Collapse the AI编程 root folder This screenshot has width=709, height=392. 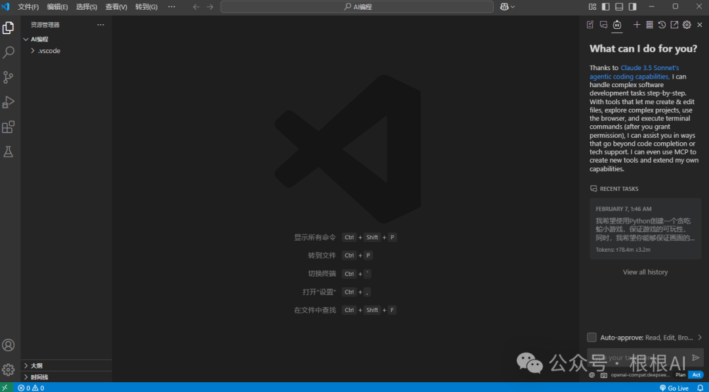coord(66,39)
